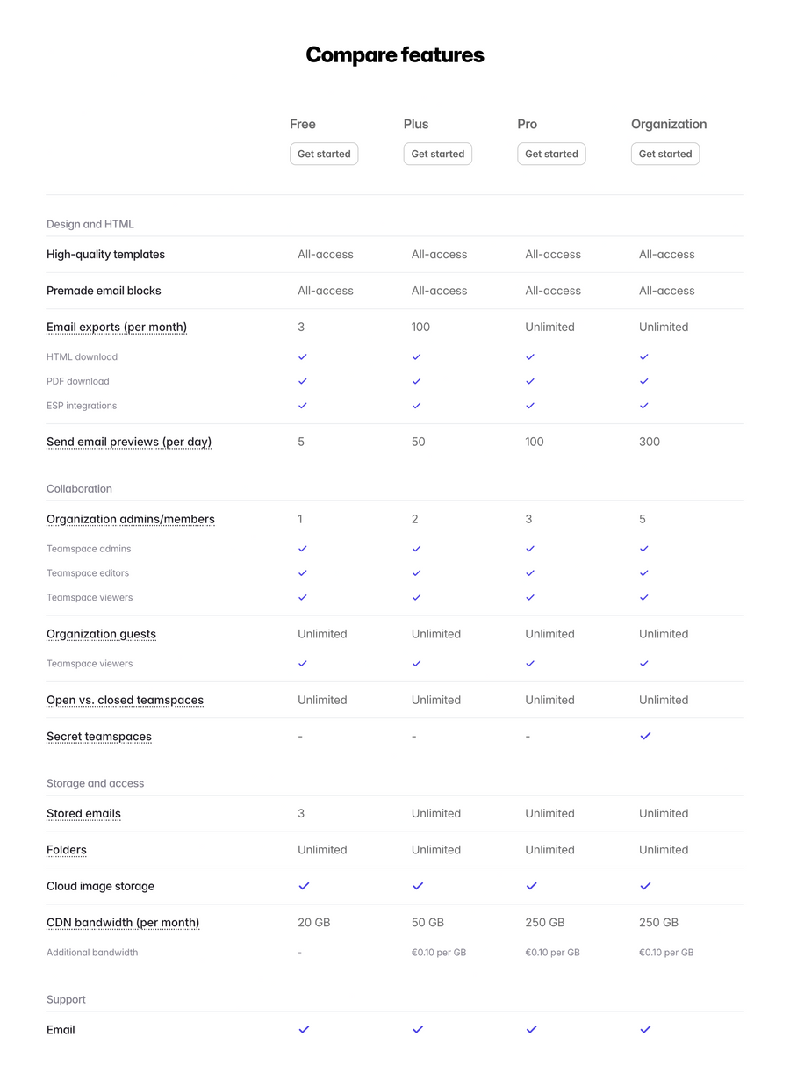The height and width of the screenshot is (1080, 790).
Task: Click the Email support checkmark under Organization
Action: [x=645, y=1029]
